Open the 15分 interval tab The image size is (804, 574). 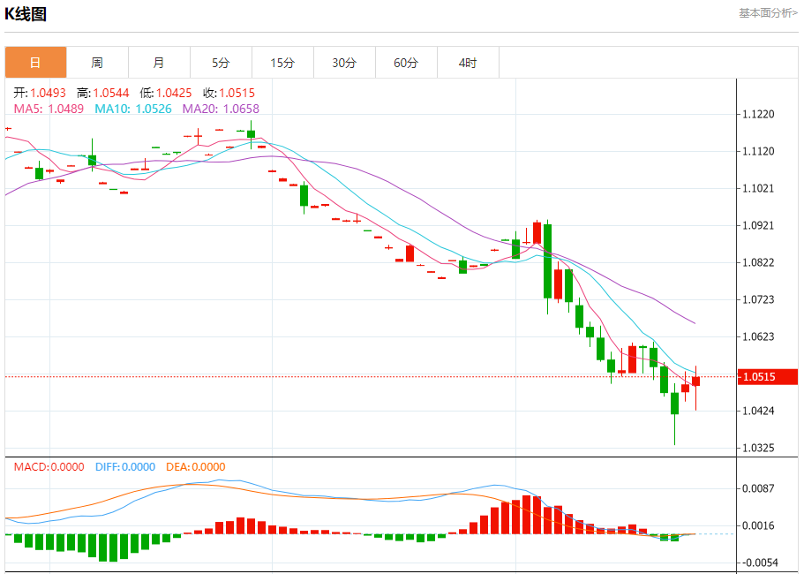282,63
